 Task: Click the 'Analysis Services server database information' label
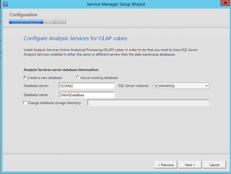(61, 70)
